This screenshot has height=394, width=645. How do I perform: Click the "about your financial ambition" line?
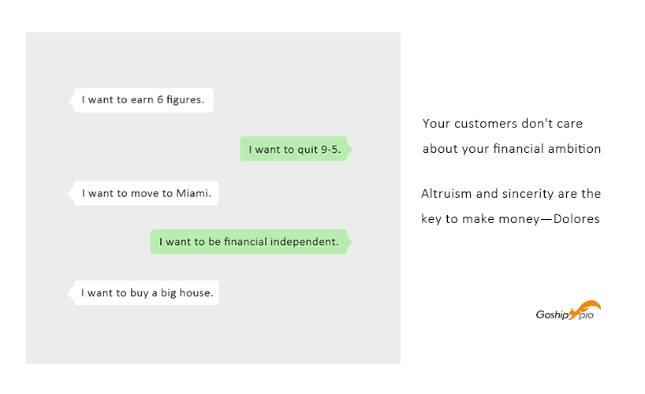tap(511, 149)
